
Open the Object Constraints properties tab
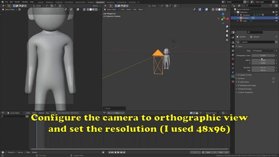(x=233, y=72)
